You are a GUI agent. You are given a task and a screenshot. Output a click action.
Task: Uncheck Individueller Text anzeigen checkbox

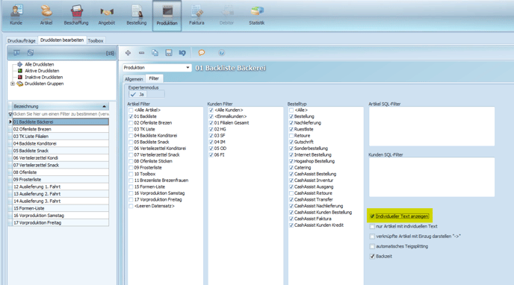pyautogui.click(x=372, y=216)
